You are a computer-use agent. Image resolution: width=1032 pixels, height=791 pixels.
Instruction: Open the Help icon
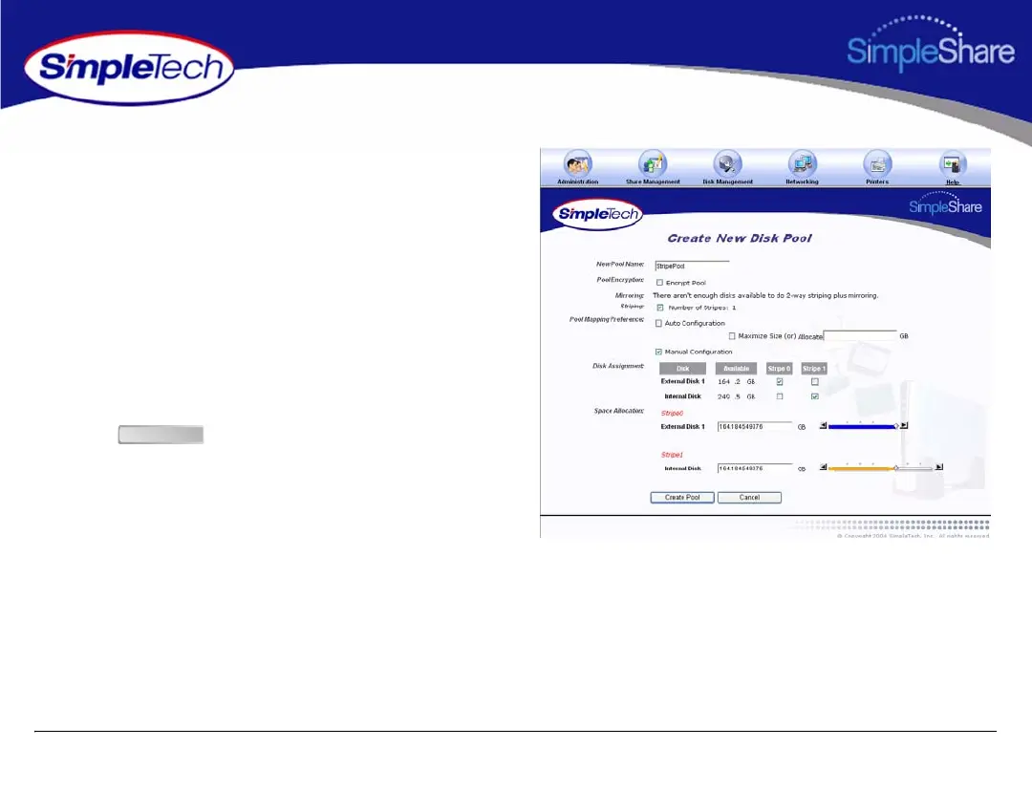[953, 163]
